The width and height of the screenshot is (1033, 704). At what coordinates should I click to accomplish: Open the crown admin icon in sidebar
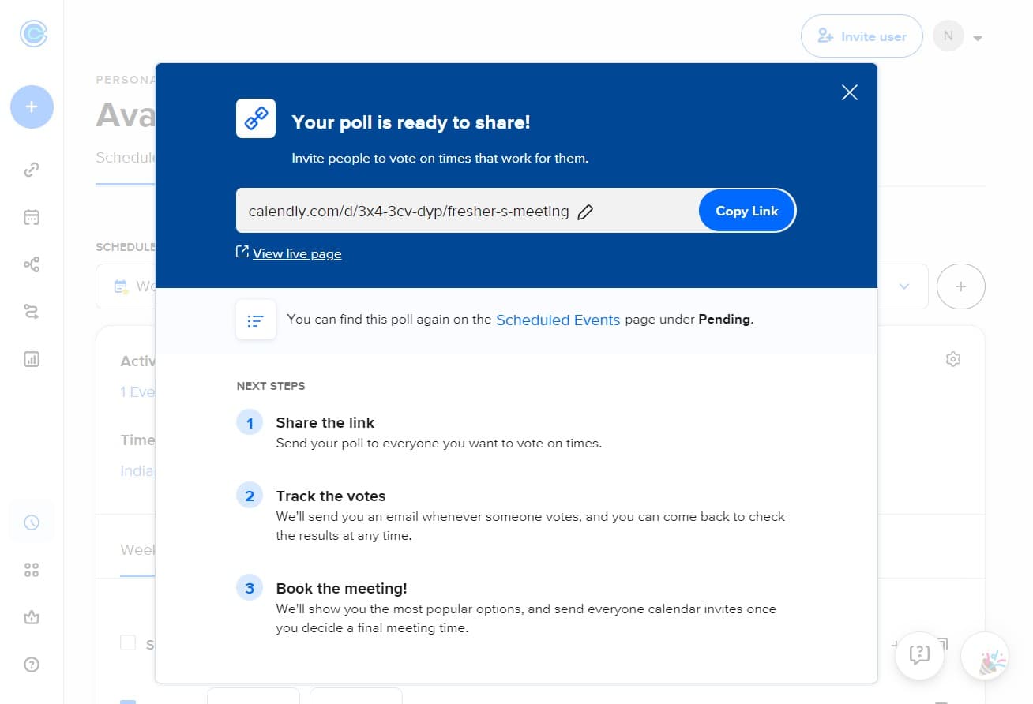coord(32,617)
